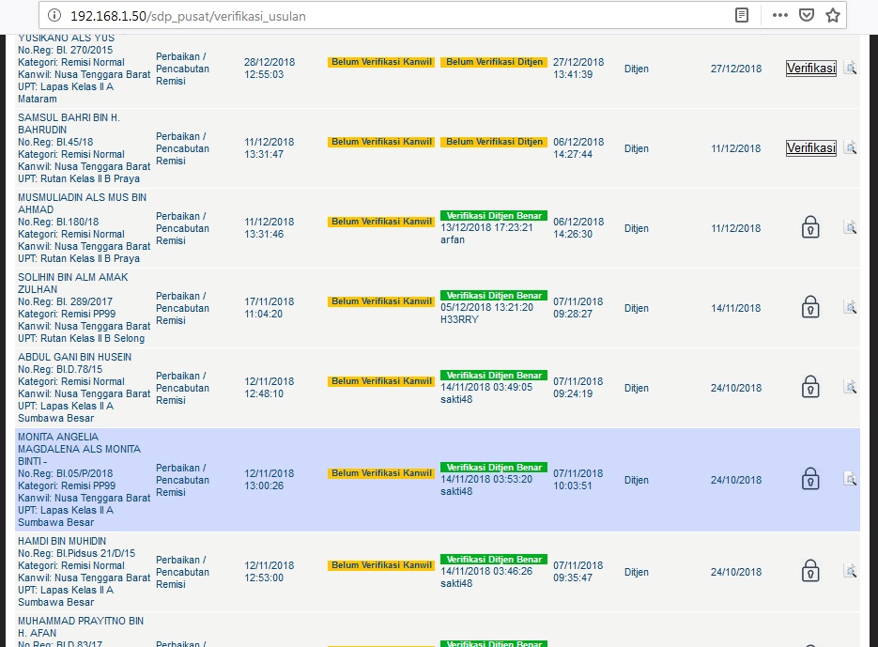Click Belum Verifikasi Ditjen badge in Samsul row

(494, 142)
